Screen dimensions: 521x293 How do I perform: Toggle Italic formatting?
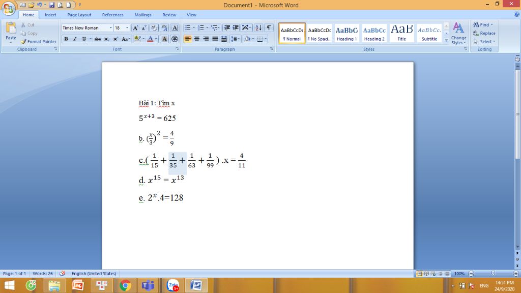click(x=75, y=39)
